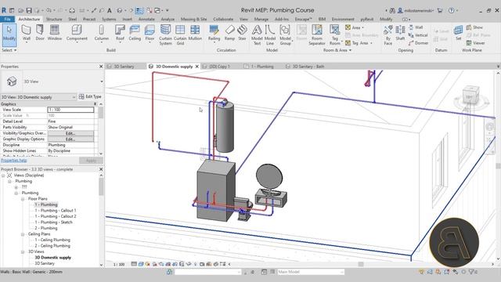Select 3D Sanitary in Project Browser
The image size is (501, 282).
click(45, 263)
